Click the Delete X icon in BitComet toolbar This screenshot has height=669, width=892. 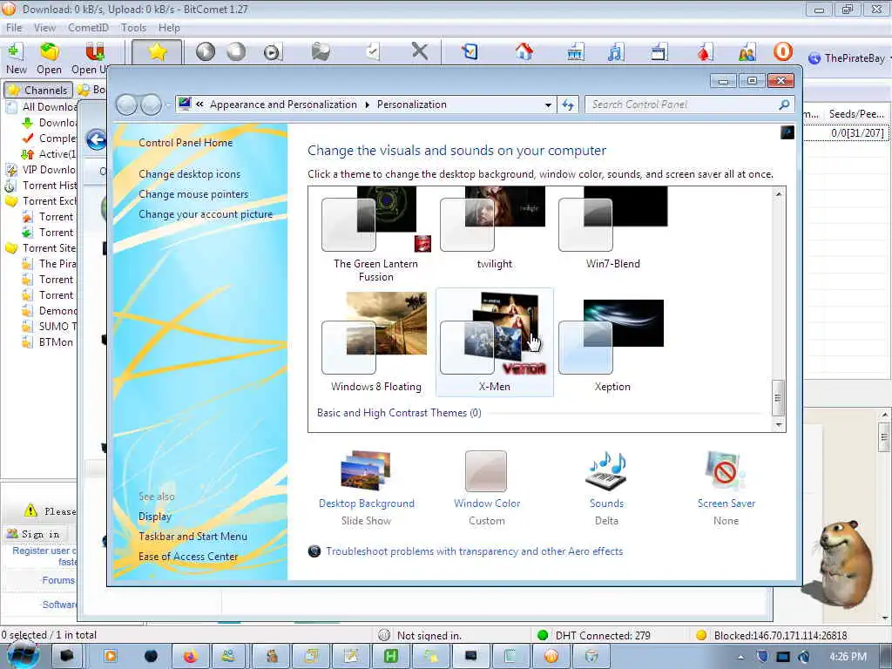click(x=420, y=51)
